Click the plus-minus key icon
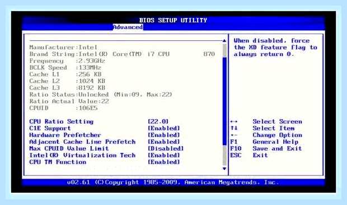Screen dimensions: 347x205 [x=234, y=135]
